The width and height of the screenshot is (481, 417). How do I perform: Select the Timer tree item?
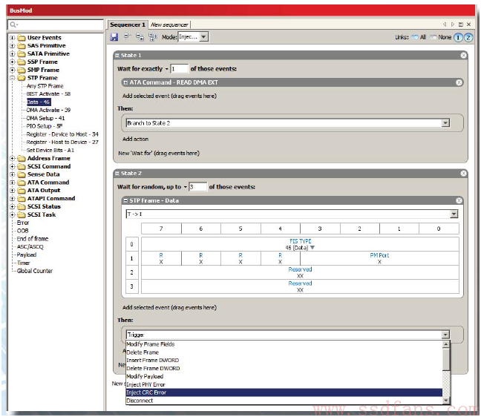click(23, 263)
